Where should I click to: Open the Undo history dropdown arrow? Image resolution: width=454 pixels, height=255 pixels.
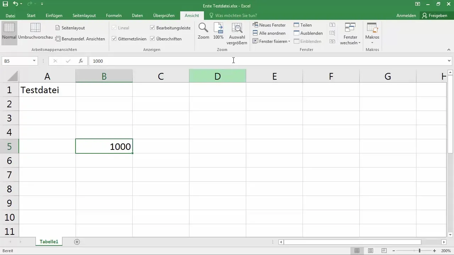21,4
